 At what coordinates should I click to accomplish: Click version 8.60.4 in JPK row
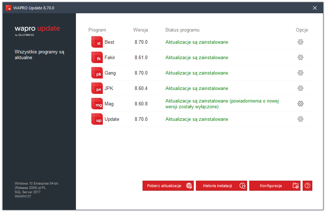(x=141, y=89)
